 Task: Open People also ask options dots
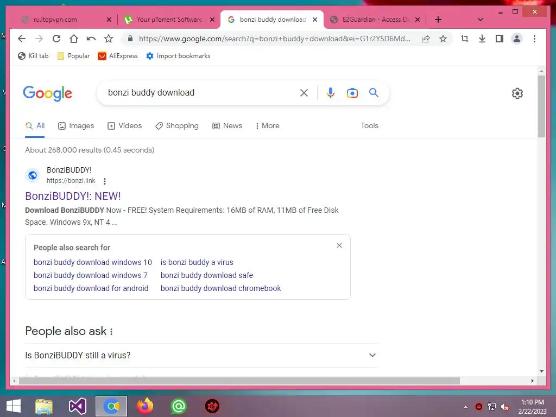coord(111,332)
